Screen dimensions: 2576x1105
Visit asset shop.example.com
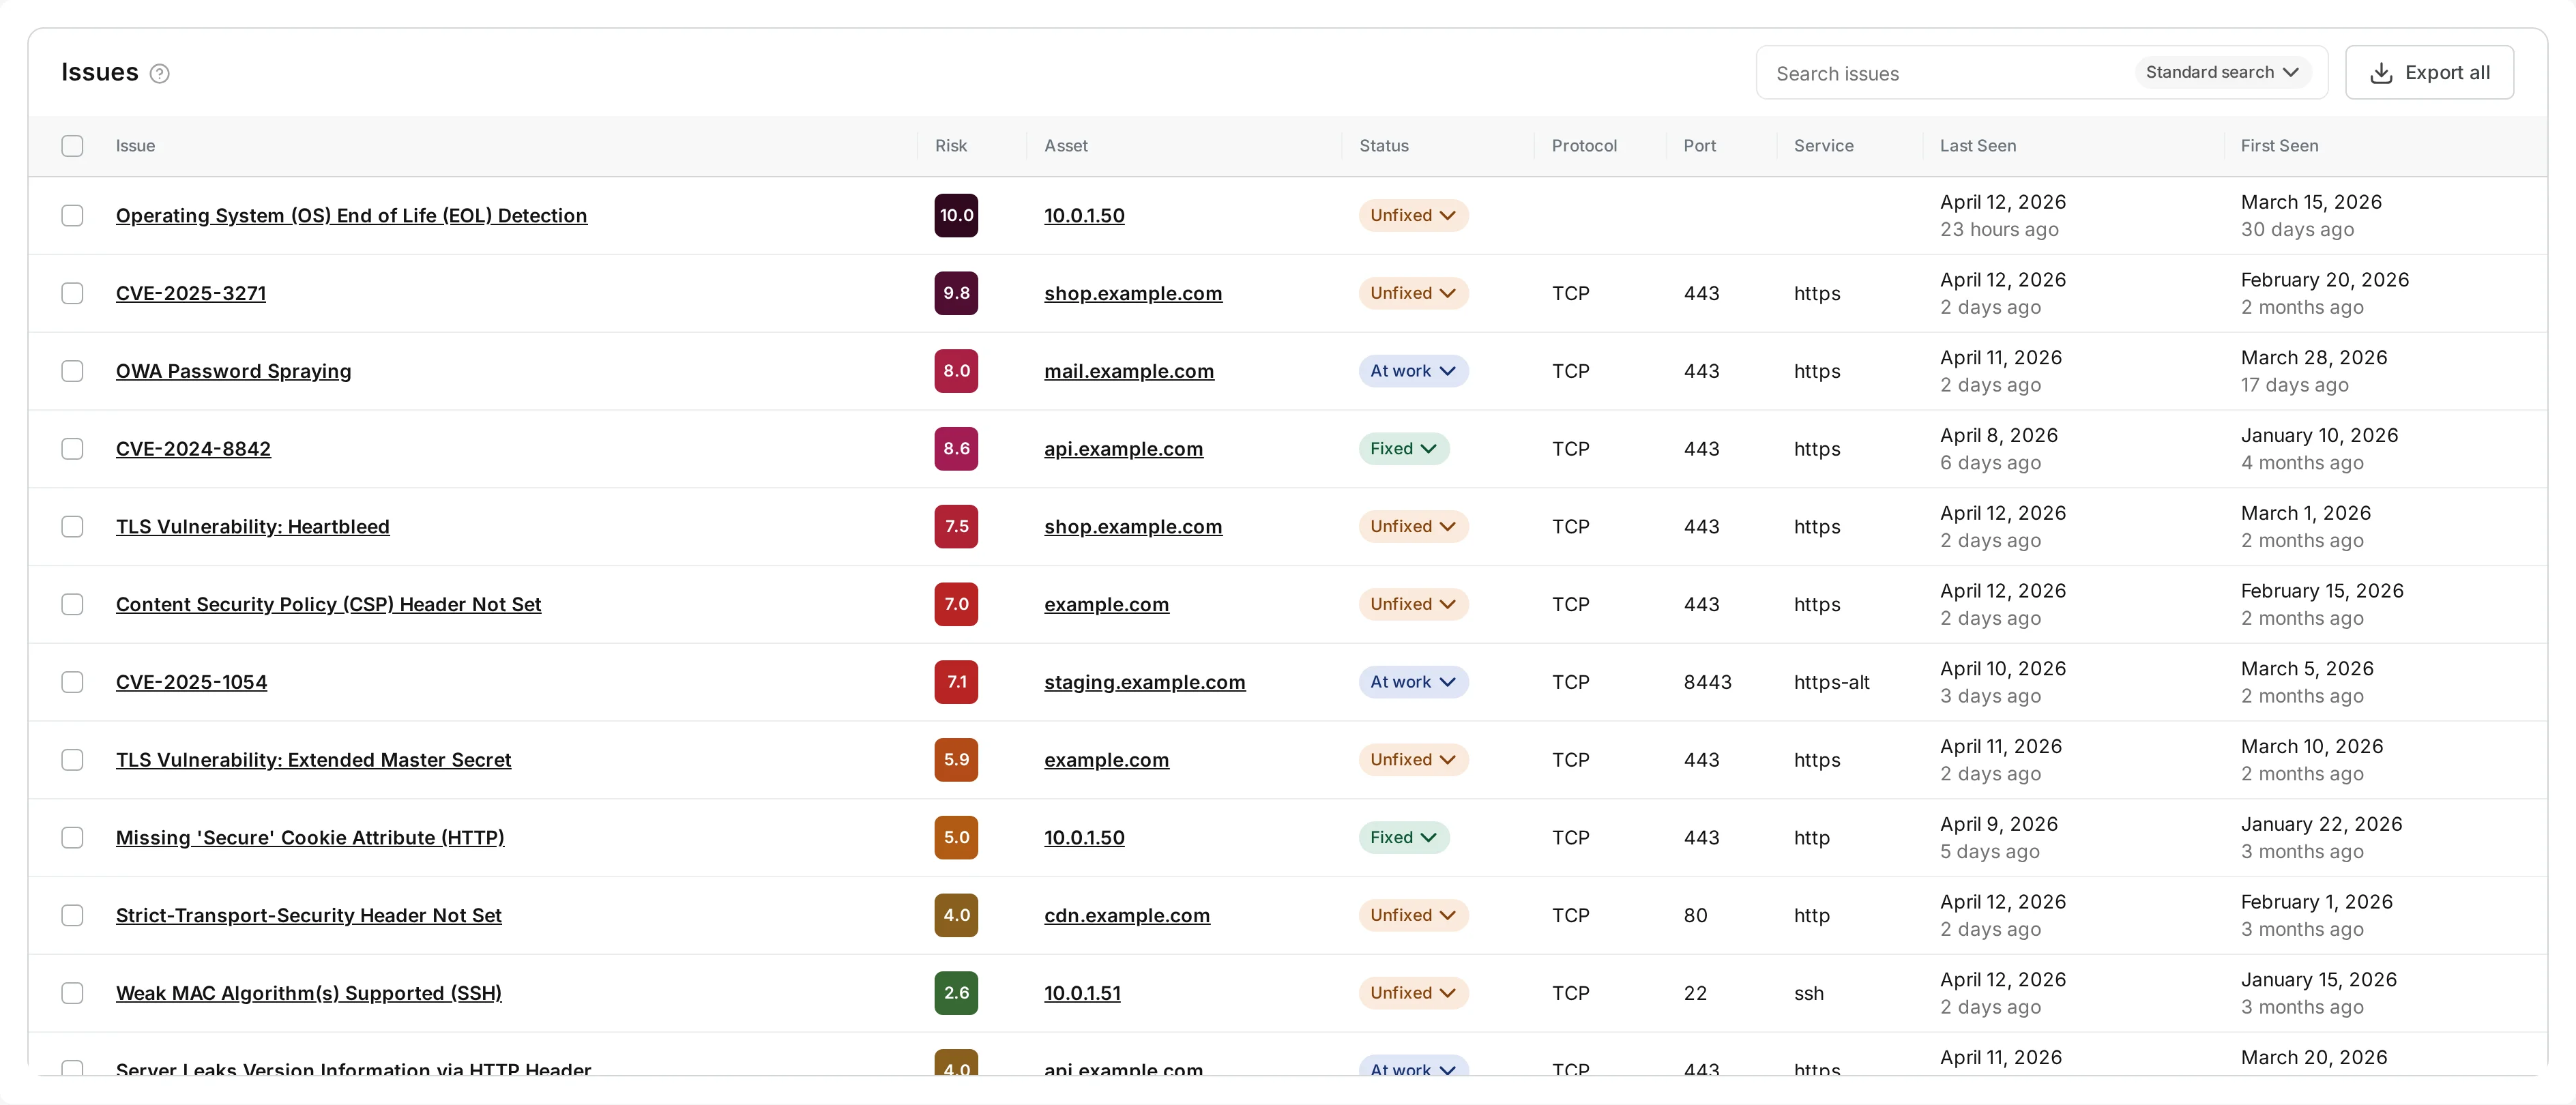[1133, 293]
